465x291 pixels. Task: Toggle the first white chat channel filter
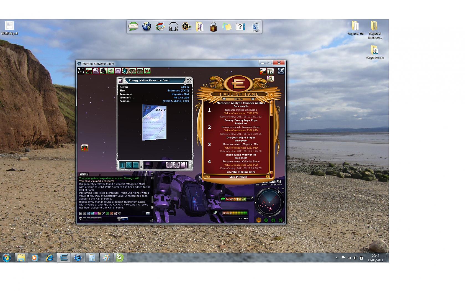pyautogui.click(x=81, y=213)
